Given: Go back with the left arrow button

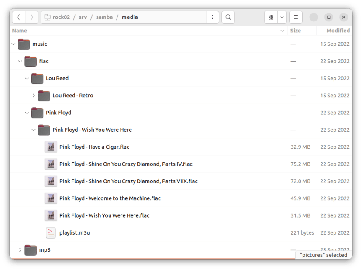Looking at the screenshot, I should coord(19,17).
